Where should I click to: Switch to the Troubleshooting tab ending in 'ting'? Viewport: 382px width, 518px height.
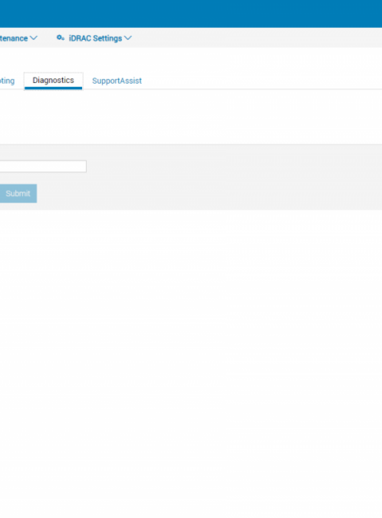[x=7, y=81]
